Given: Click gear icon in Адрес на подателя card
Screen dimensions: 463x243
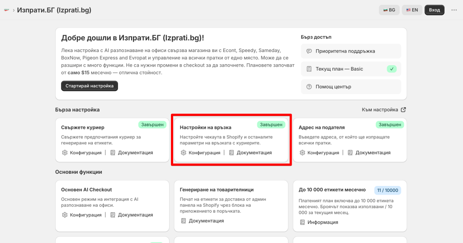Looking at the screenshot, I should pos(302,152).
